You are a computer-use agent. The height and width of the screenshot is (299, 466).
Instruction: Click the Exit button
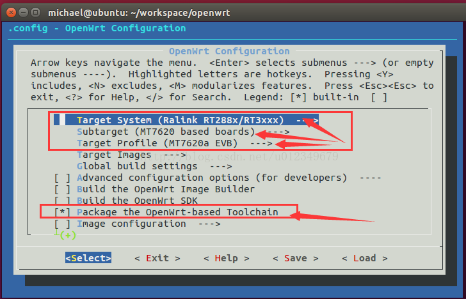tap(157, 258)
